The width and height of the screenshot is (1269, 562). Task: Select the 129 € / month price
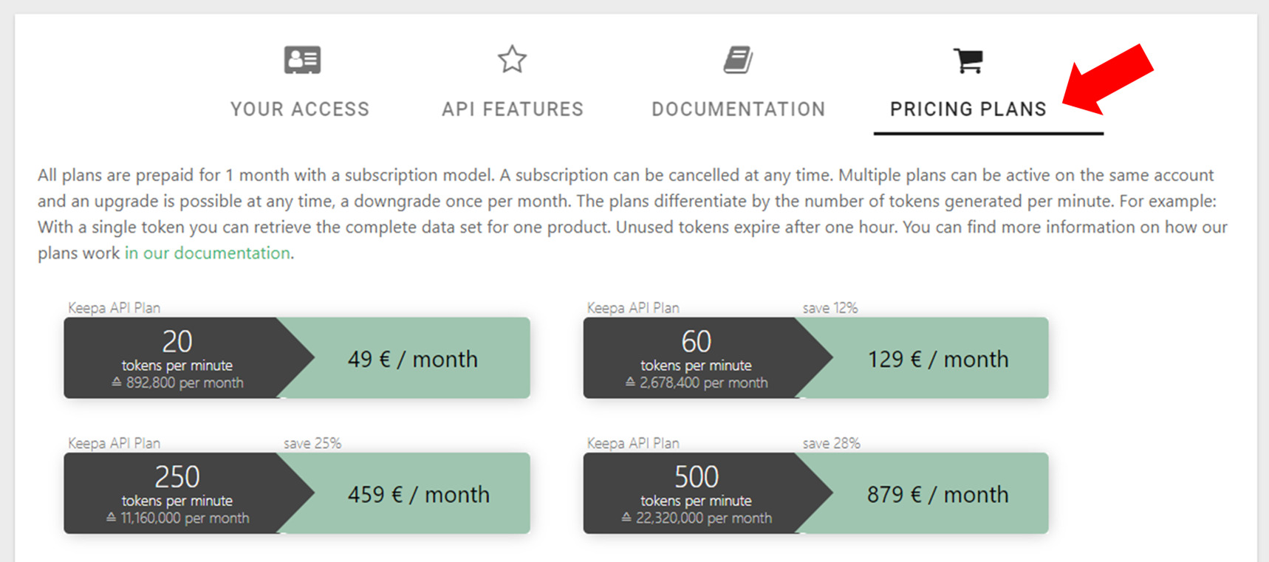click(937, 359)
